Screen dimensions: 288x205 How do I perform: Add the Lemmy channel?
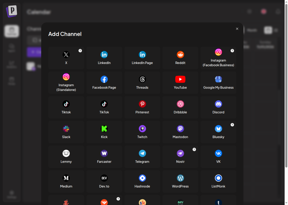point(66,157)
